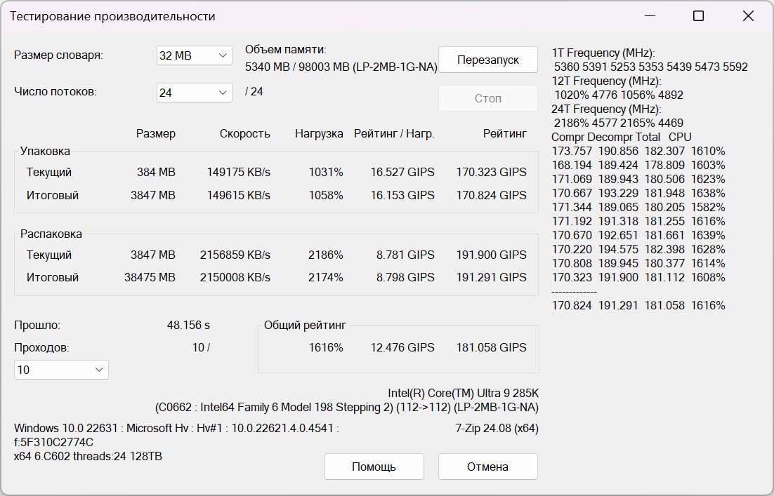Click the Тестирование производительности title bar
Screen dimensions: 774x496
point(112,16)
